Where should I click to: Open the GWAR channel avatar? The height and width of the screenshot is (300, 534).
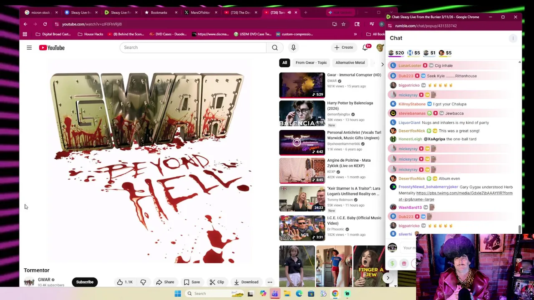click(29, 282)
